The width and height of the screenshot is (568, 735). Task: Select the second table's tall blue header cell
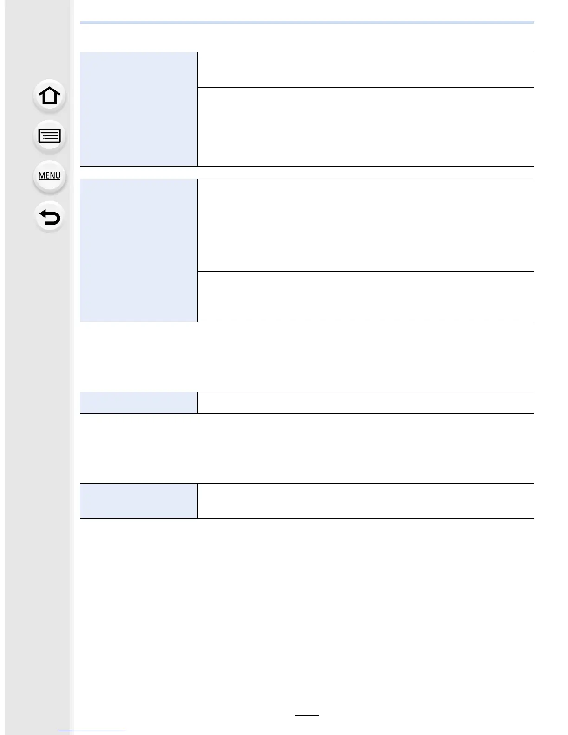[x=138, y=250]
